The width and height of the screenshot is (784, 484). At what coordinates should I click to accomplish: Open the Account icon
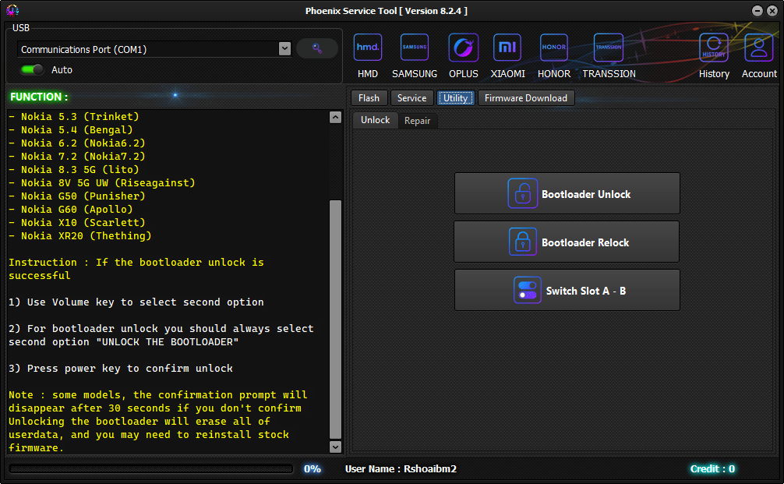tap(758, 48)
